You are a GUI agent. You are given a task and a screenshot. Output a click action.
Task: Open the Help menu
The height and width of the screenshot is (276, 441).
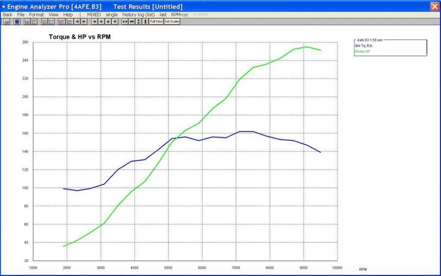68,15
